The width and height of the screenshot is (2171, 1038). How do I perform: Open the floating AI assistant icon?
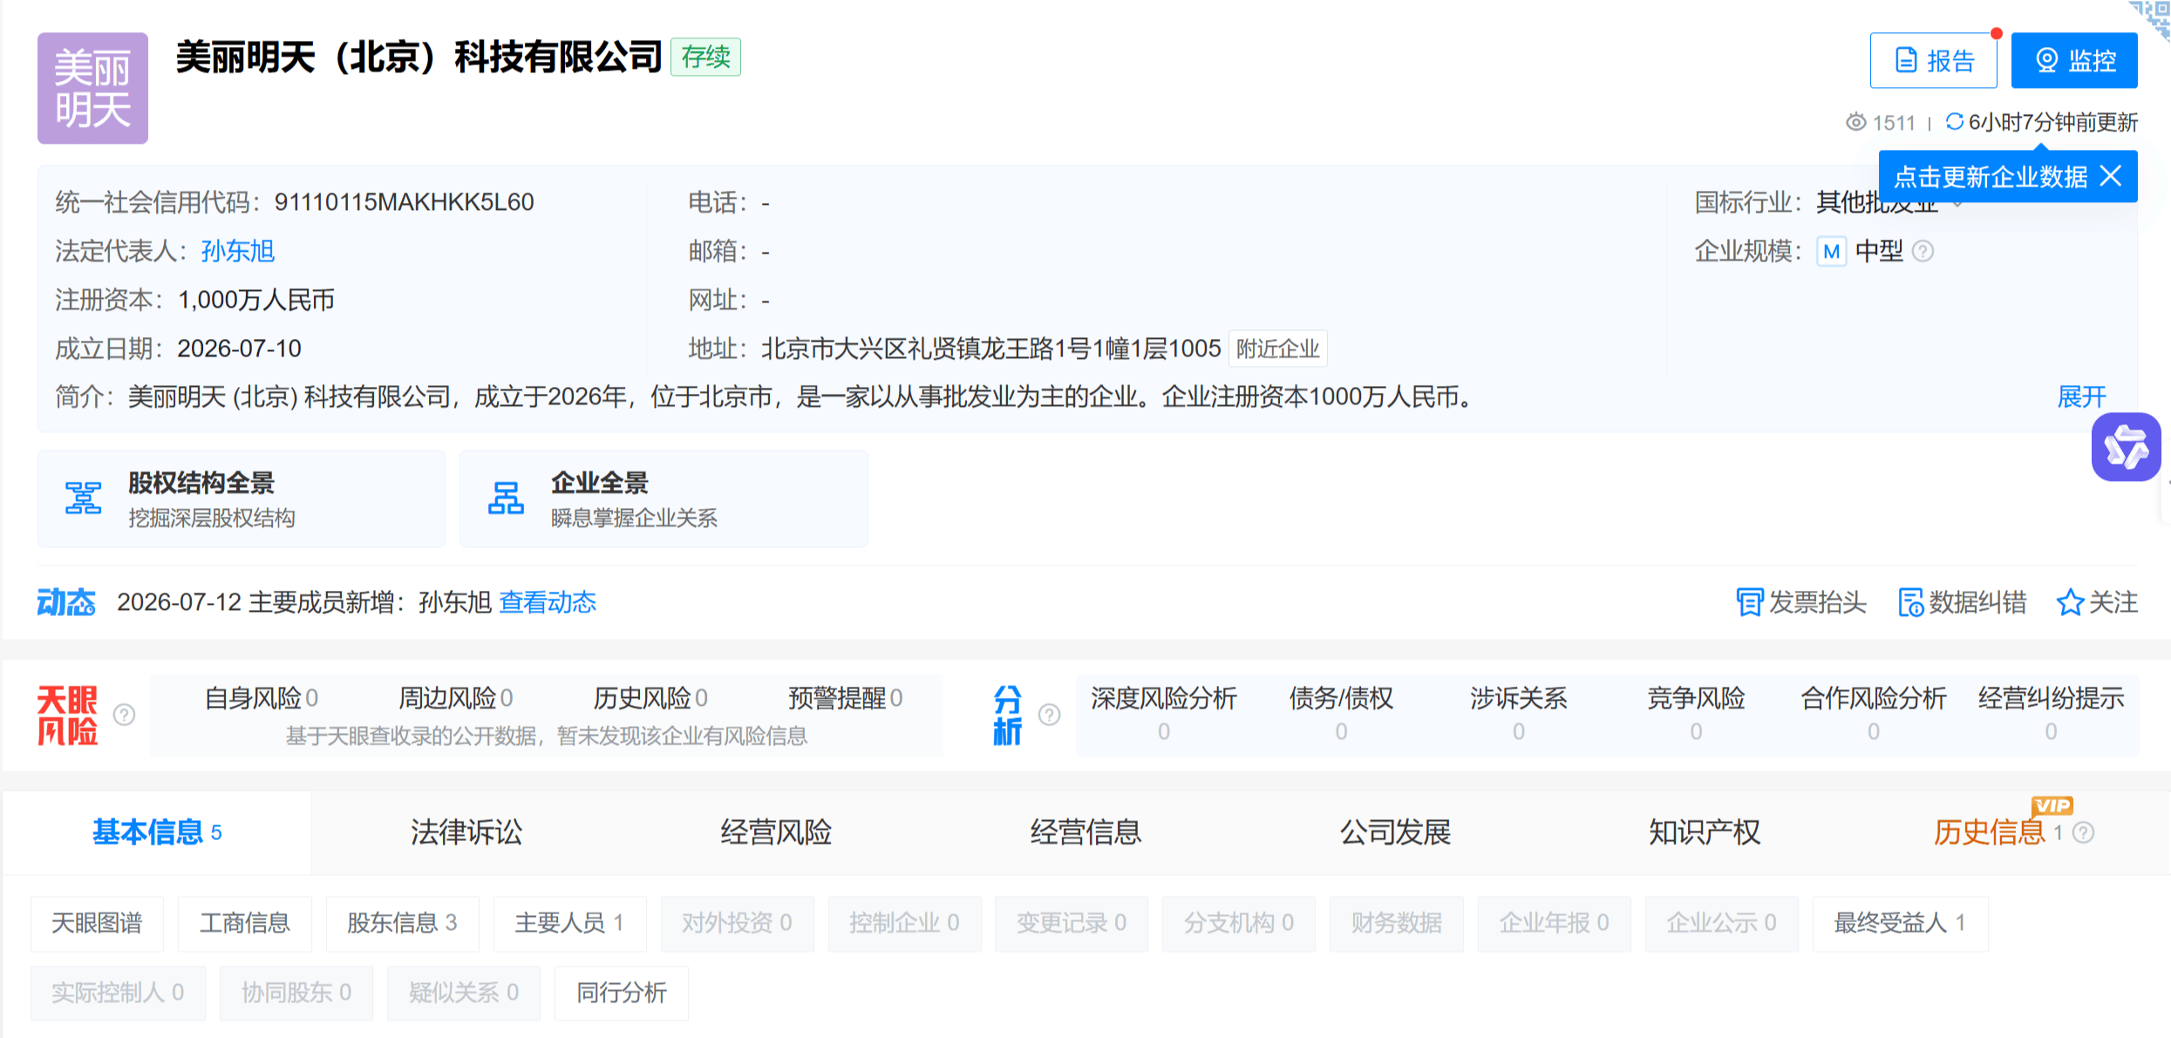[2126, 447]
